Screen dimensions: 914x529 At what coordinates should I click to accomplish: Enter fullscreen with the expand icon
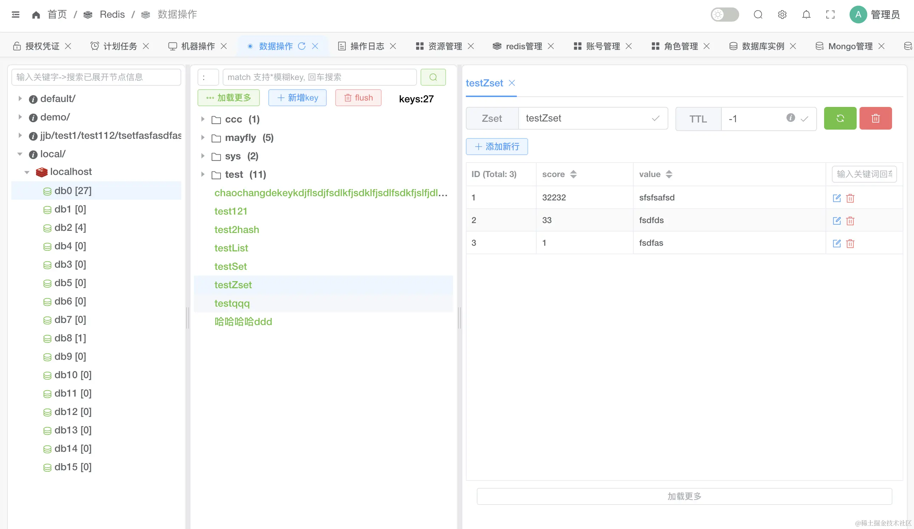[x=830, y=15]
